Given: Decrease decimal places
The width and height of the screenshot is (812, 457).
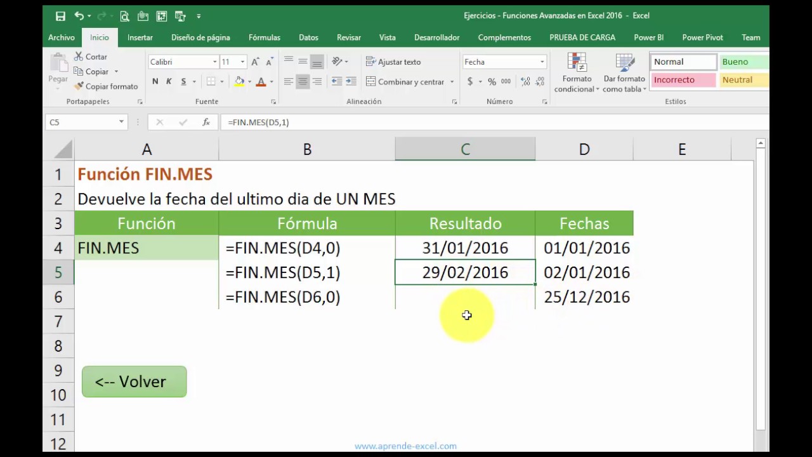Looking at the screenshot, I should coord(539,81).
